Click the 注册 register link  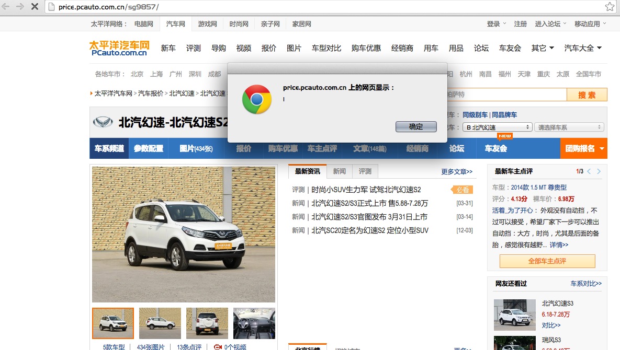[521, 24]
